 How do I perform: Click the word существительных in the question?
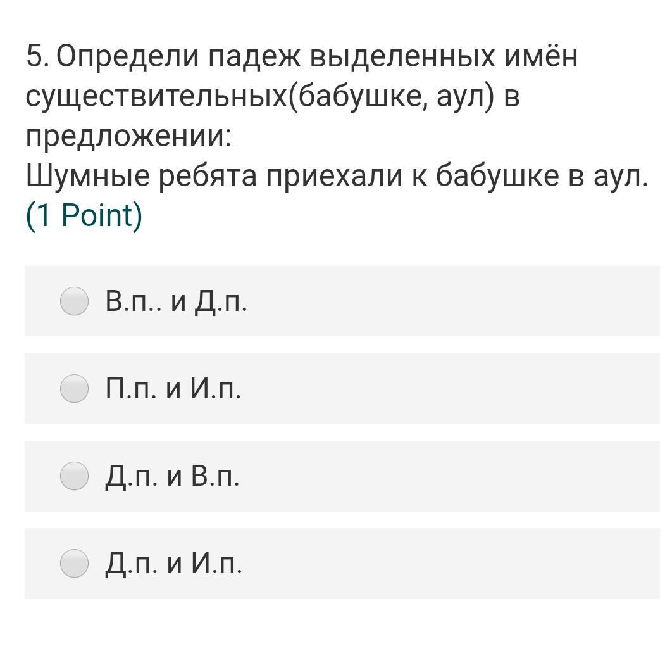coord(156,97)
